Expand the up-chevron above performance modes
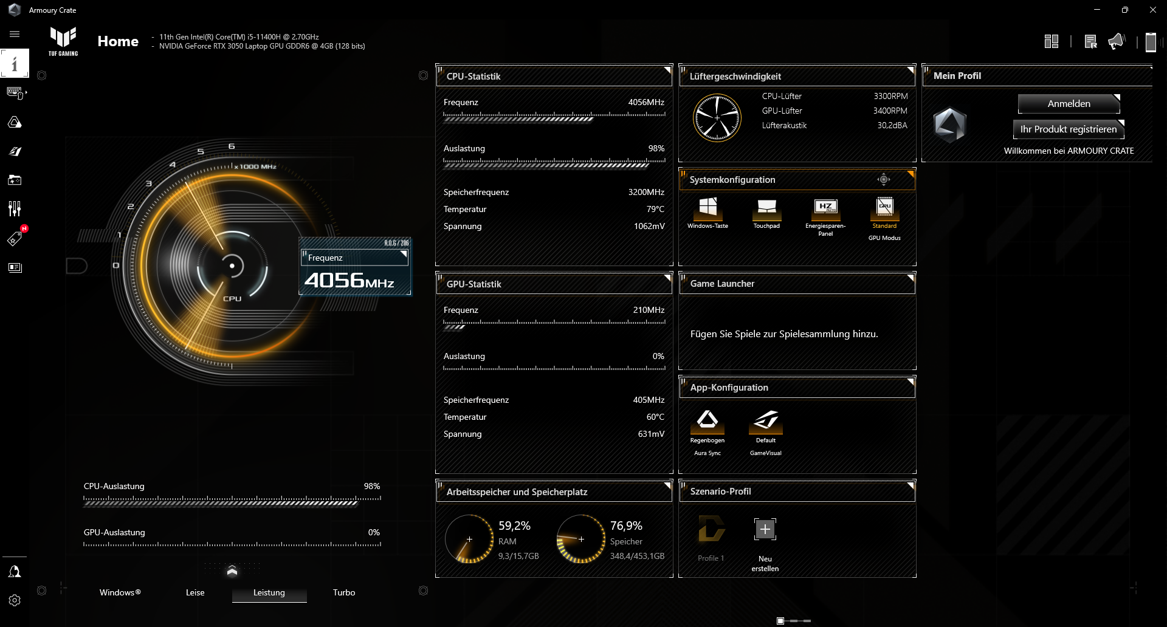This screenshot has width=1167, height=627. [232, 571]
